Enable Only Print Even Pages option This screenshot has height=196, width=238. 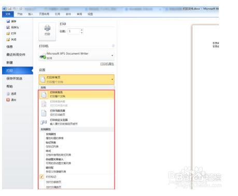pos(53,187)
